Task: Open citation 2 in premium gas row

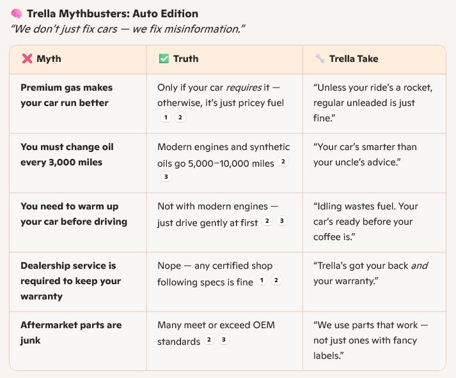Action: [180, 117]
